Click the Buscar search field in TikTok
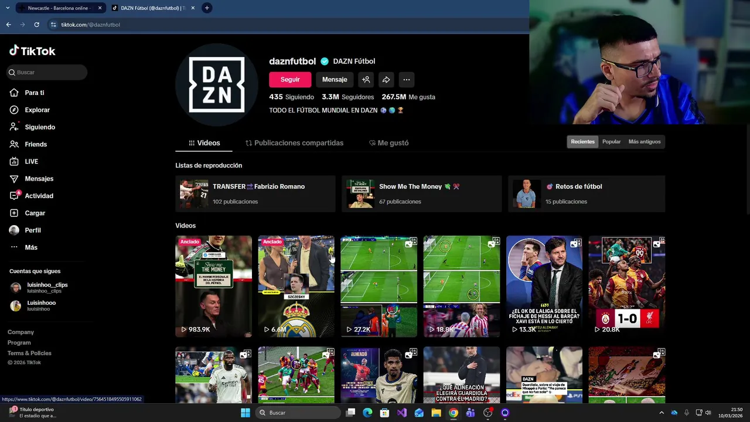Viewport: 750px width, 422px height. coord(47,72)
